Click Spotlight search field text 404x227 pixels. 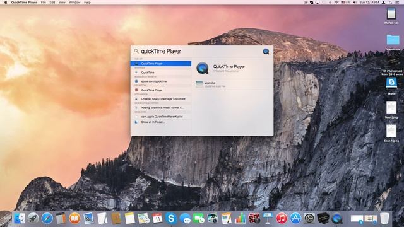(161, 51)
